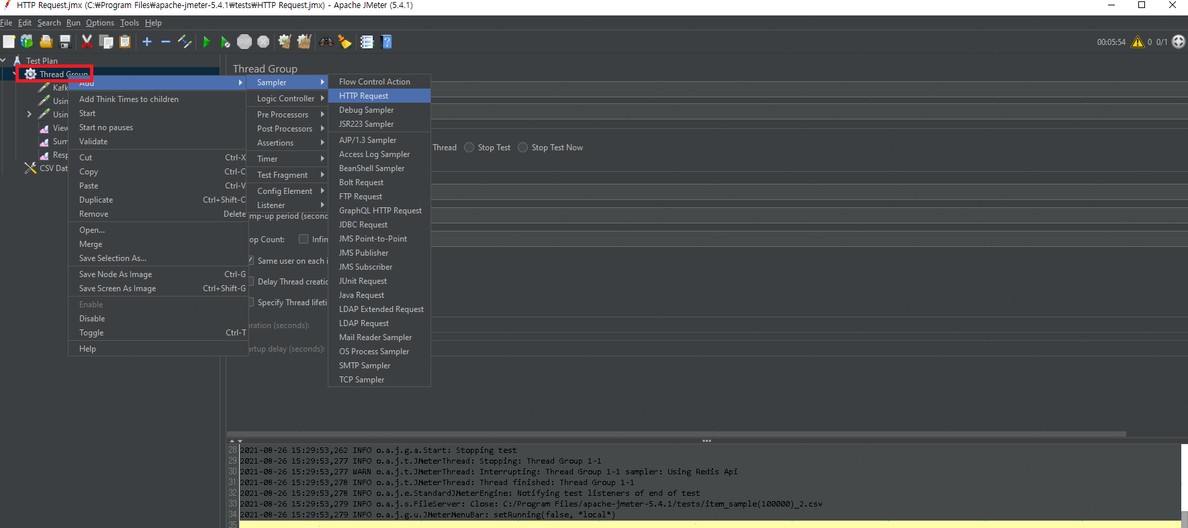Screen dimensions: 1188x528
Task: Click the Reset Search broom icon
Action: click(x=345, y=42)
